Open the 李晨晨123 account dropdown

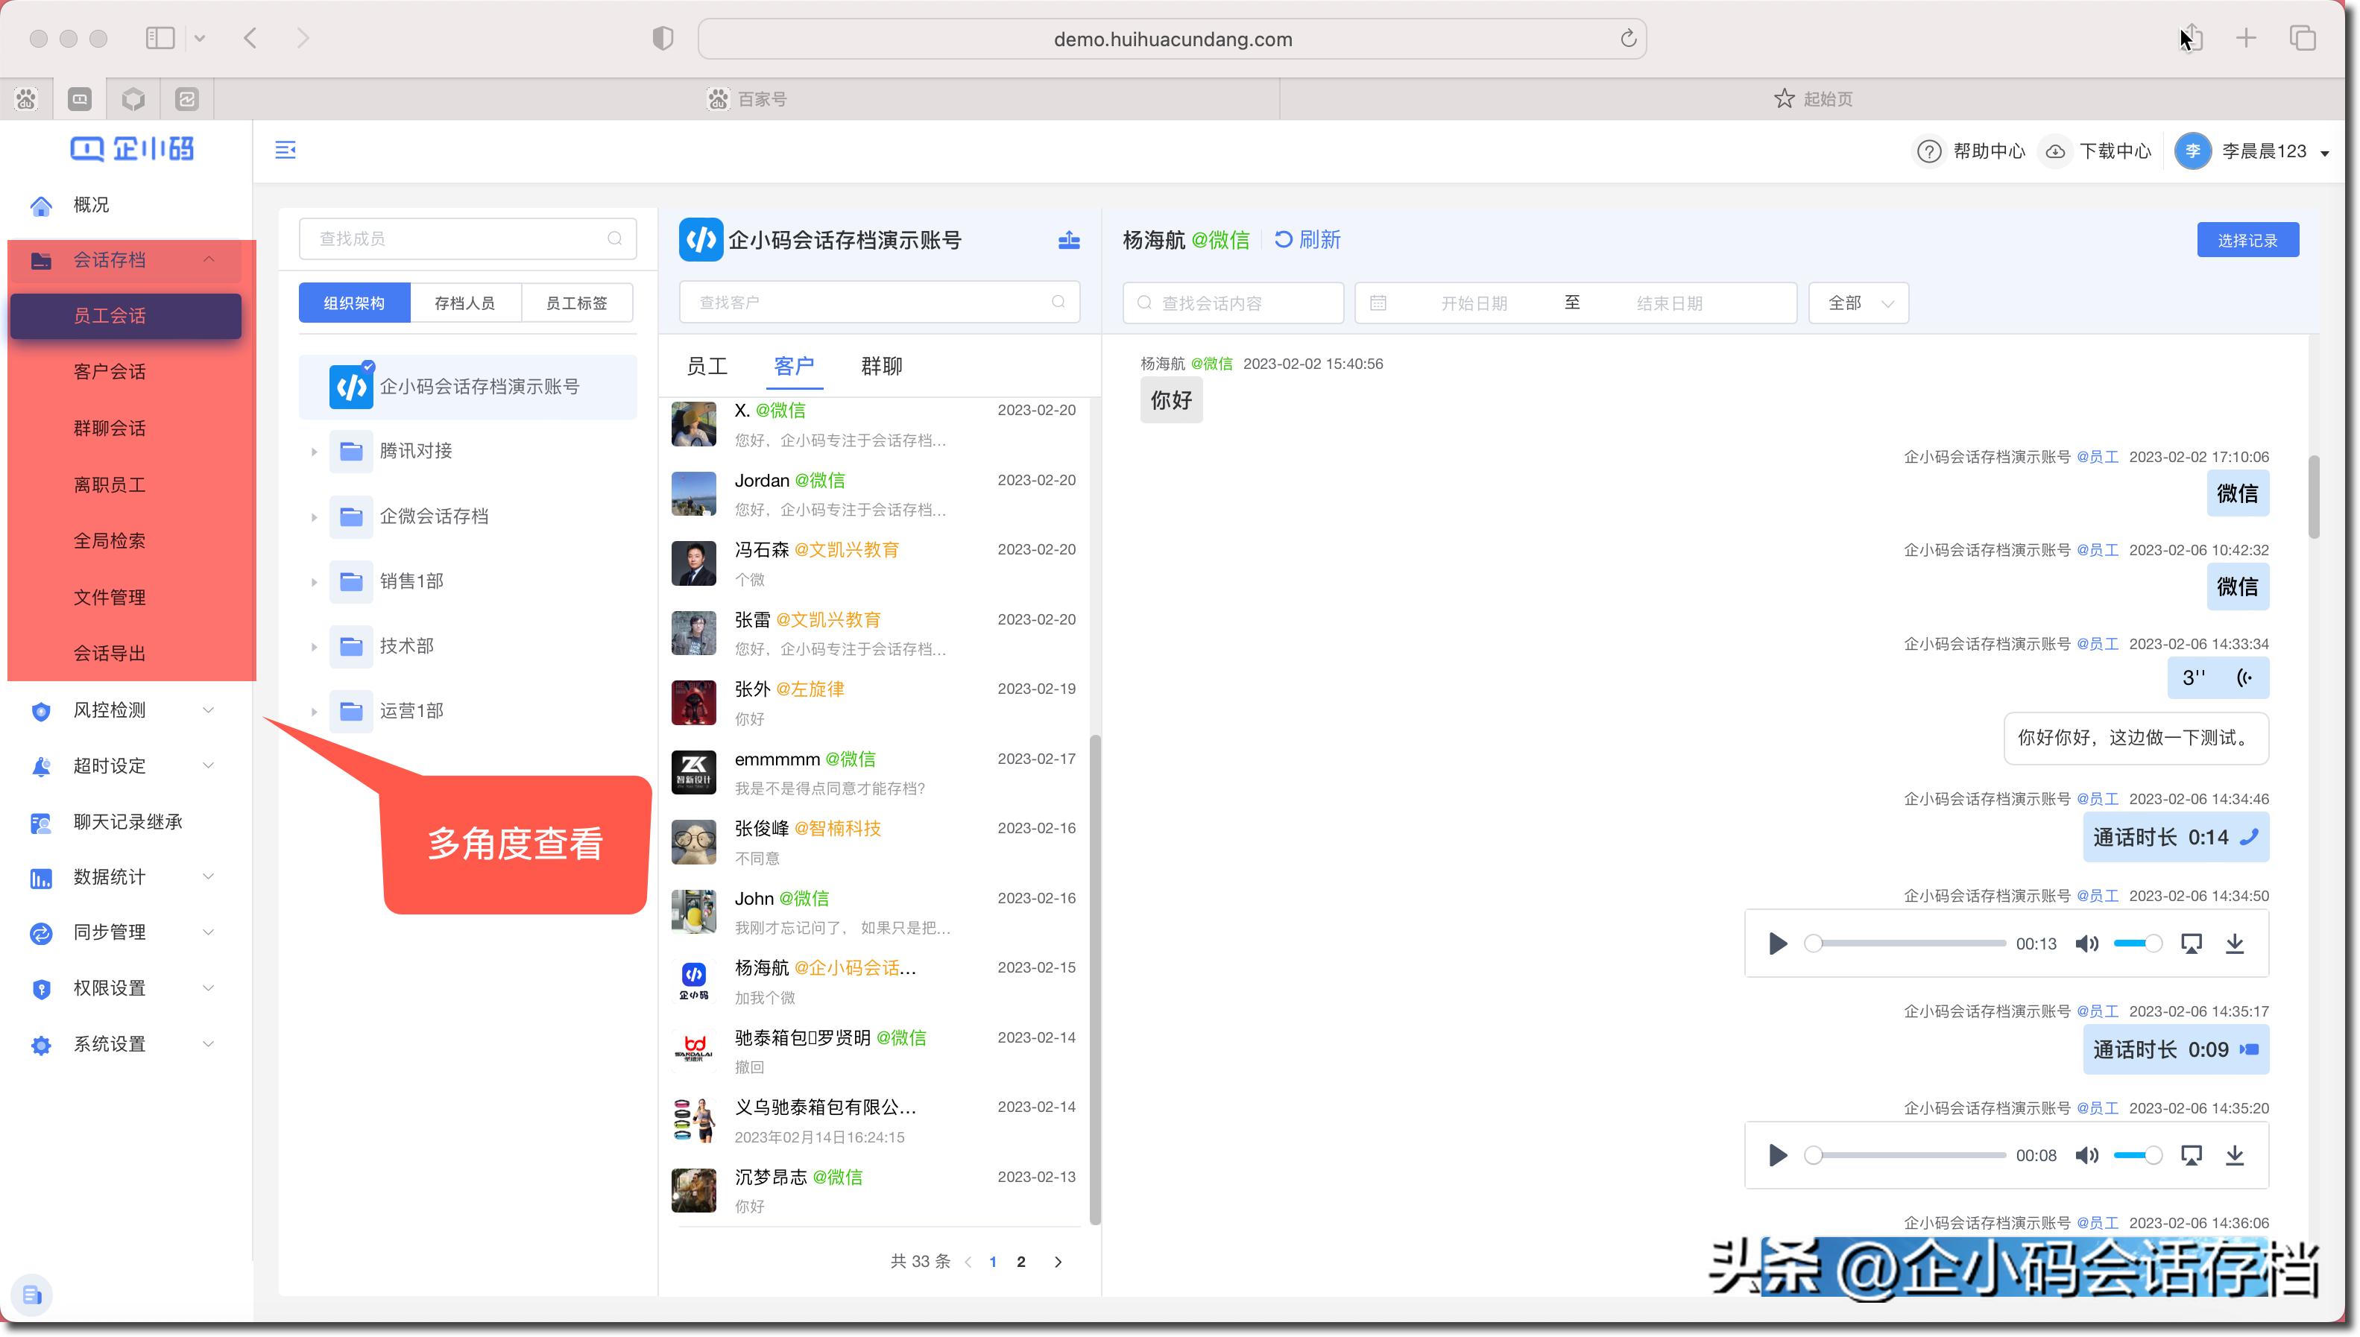point(2253,151)
